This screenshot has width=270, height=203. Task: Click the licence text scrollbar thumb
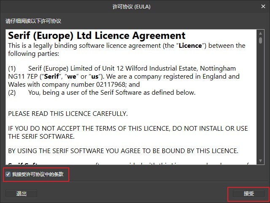pyautogui.click(x=260, y=40)
